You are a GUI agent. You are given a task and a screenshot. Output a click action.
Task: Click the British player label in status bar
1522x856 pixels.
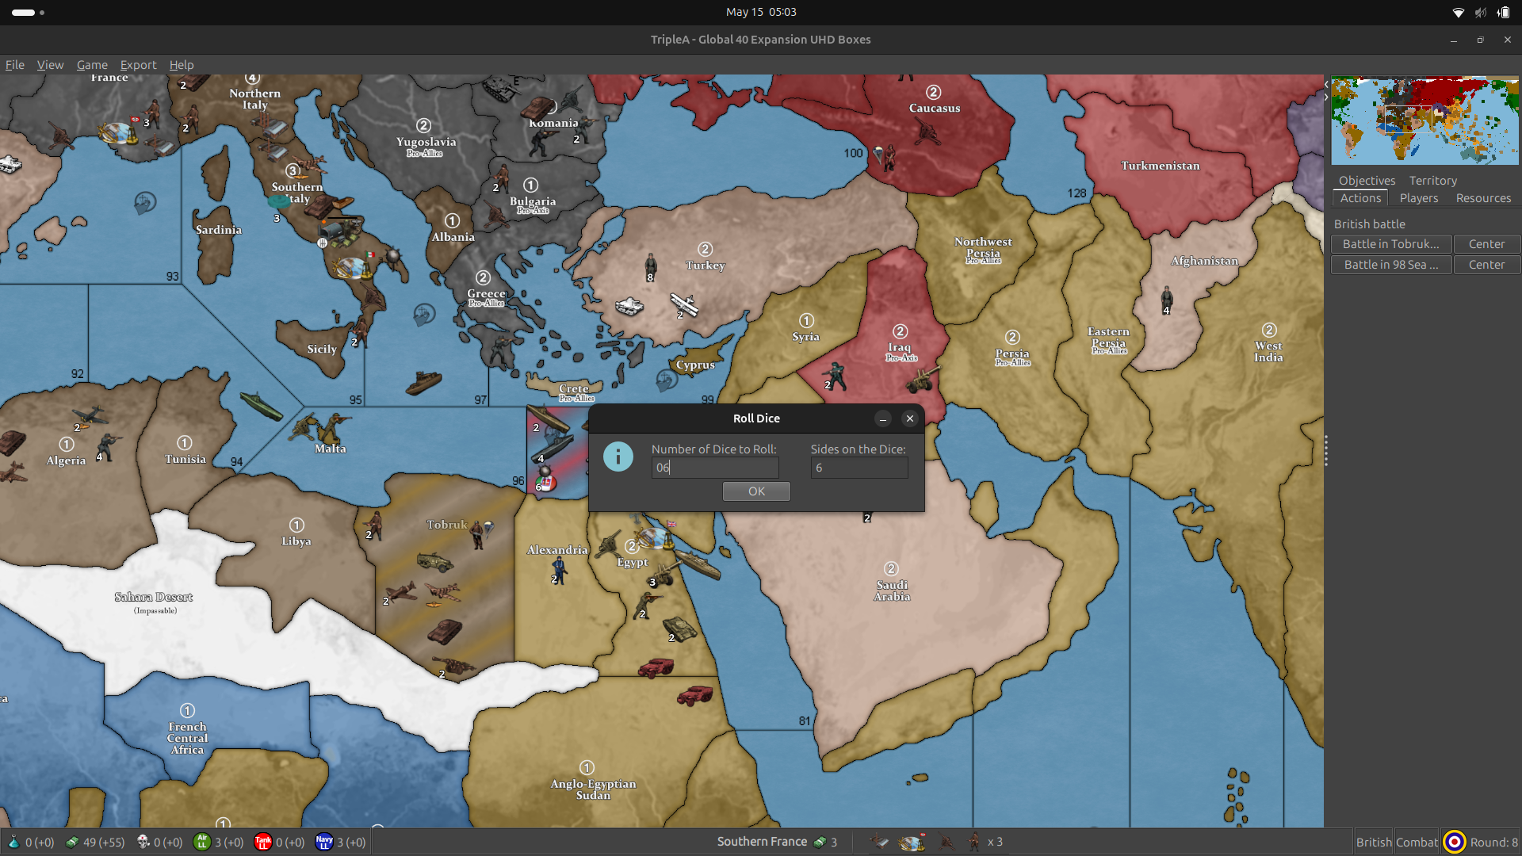[x=1374, y=842]
